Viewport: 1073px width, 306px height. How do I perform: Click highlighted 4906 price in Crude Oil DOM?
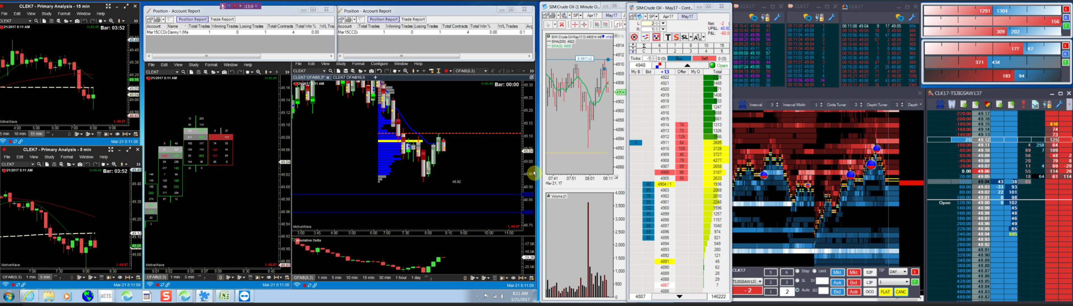click(x=665, y=172)
